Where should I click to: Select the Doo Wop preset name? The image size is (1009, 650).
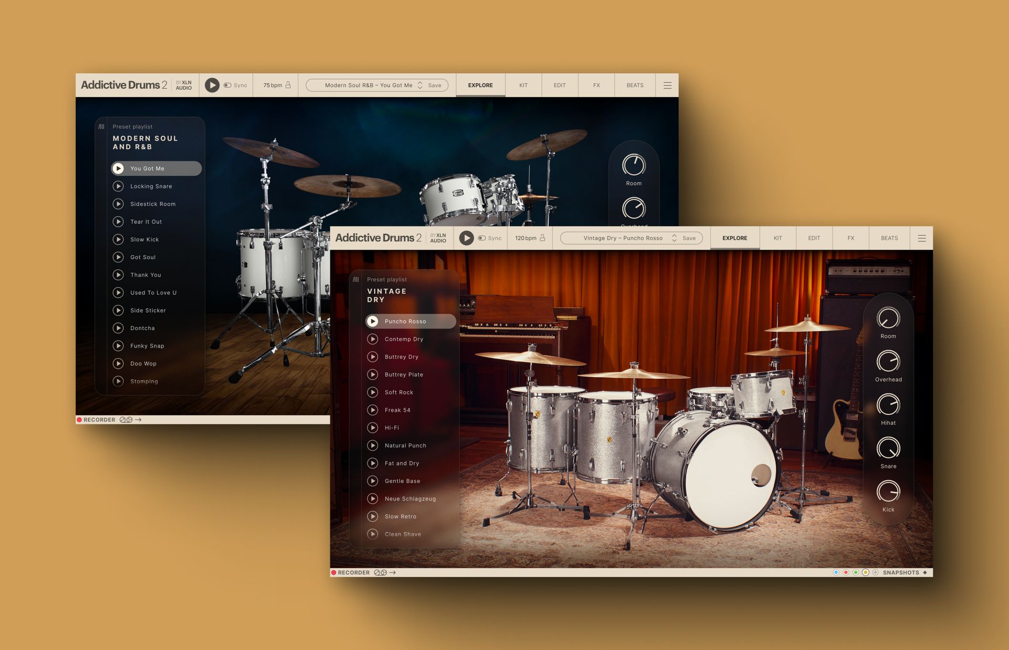(143, 363)
